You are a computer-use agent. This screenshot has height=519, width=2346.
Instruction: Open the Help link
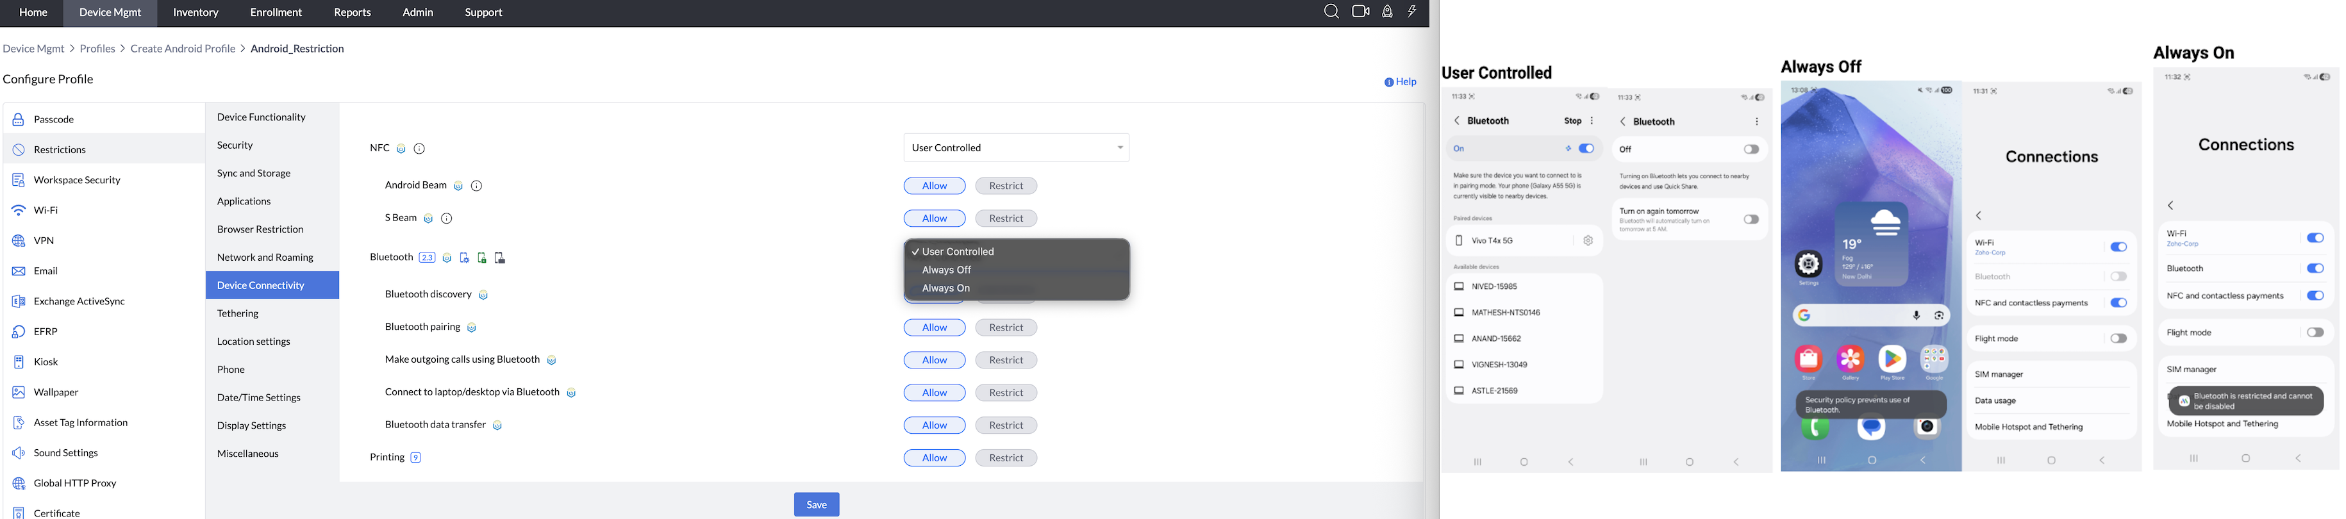(x=1401, y=82)
